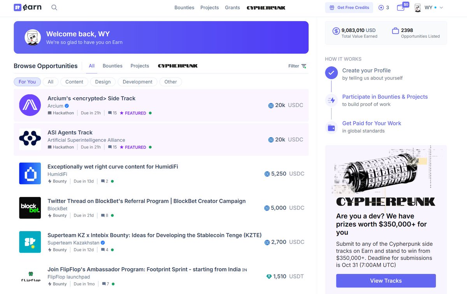Click USDC coin icon on ASI Agents row
The height and width of the screenshot is (294, 467).
tap(271, 140)
